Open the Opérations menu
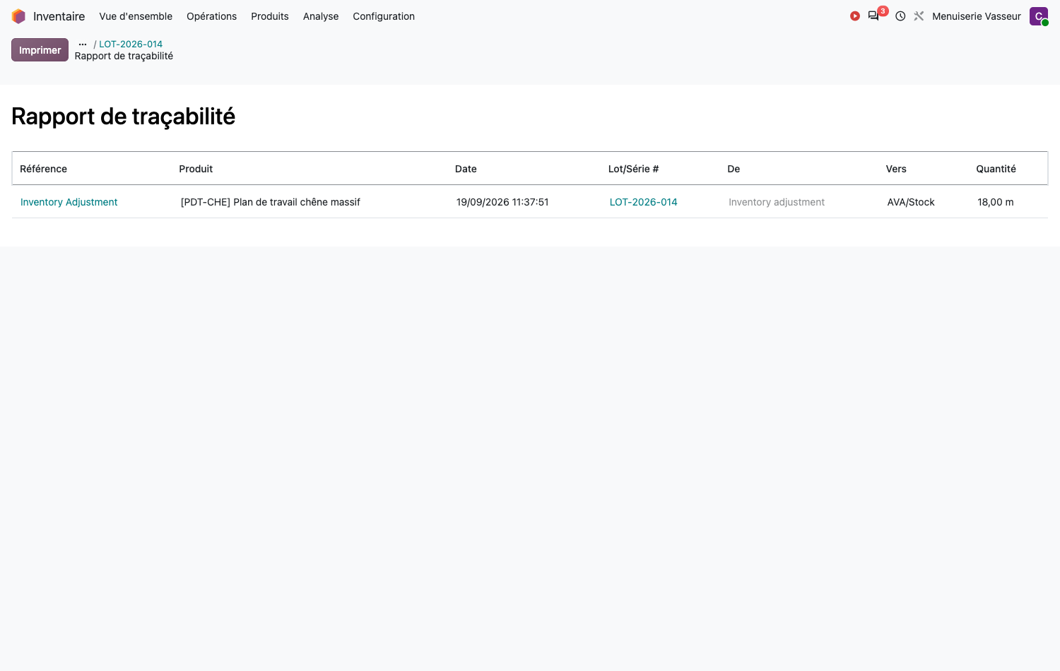Image resolution: width=1060 pixels, height=671 pixels. coord(212,16)
